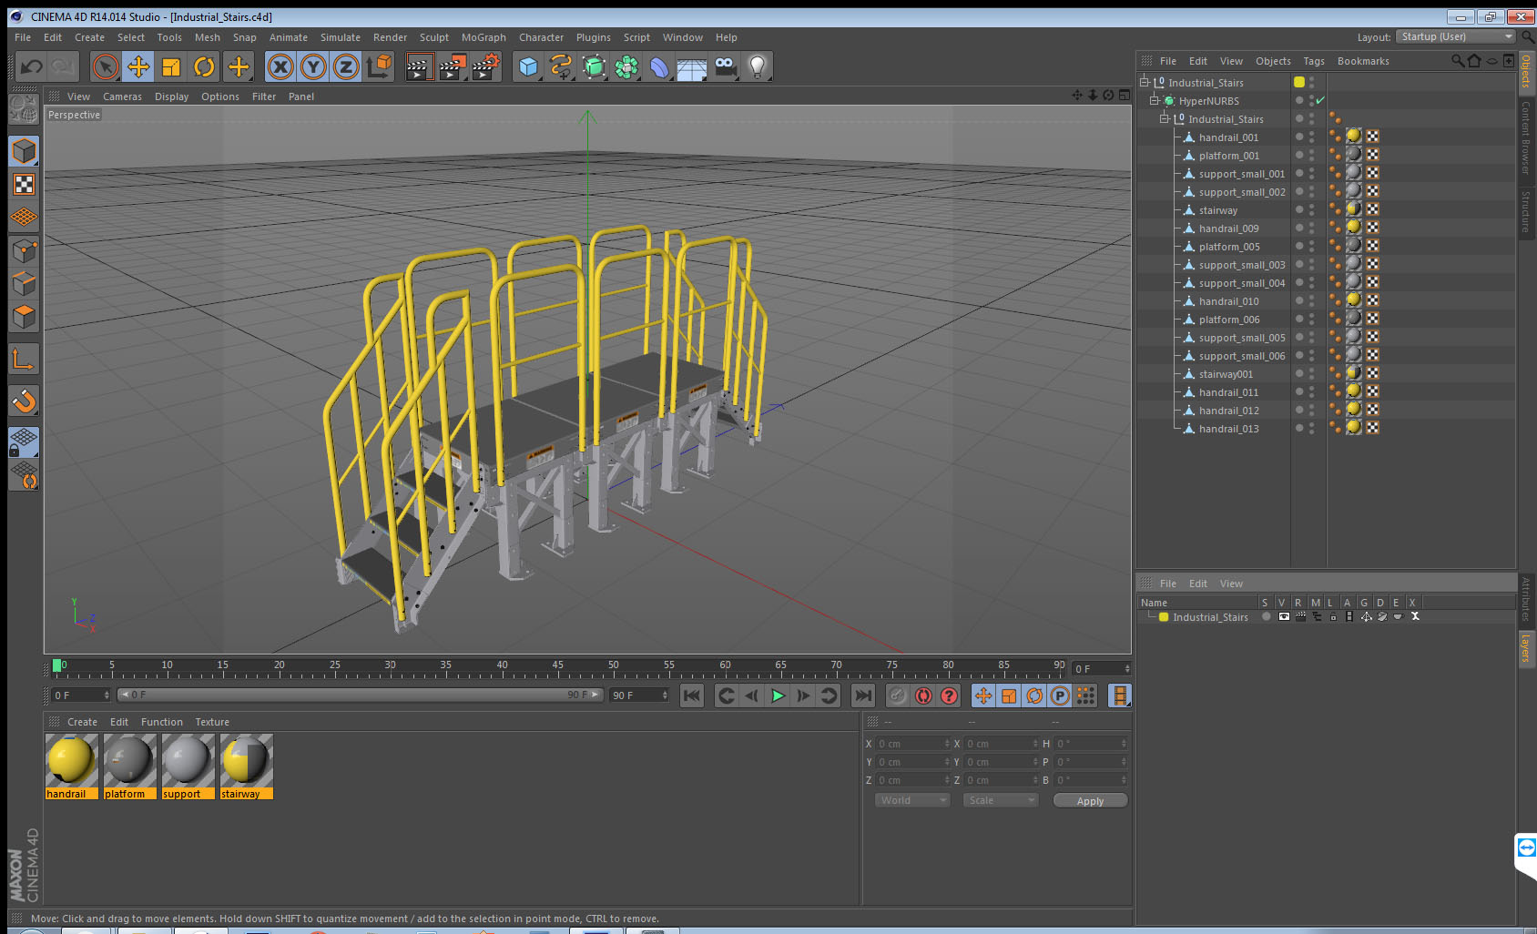
Task: Open the deformer objects icon
Action: click(659, 66)
